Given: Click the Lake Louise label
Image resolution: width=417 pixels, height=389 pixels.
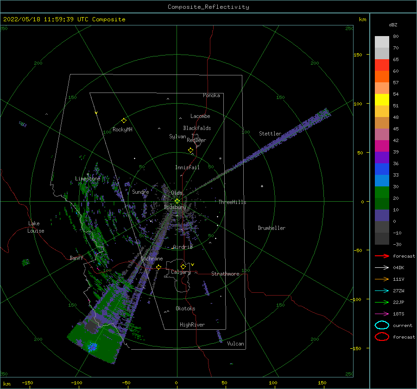Looking at the screenshot, I should pyautogui.click(x=36, y=227).
